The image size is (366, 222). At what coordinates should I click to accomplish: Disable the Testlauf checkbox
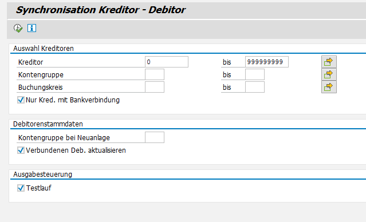(x=21, y=188)
